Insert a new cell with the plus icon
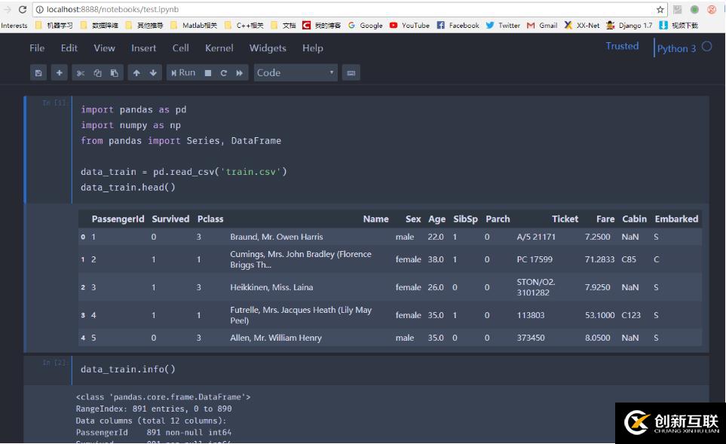This screenshot has width=726, height=444. click(60, 72)
